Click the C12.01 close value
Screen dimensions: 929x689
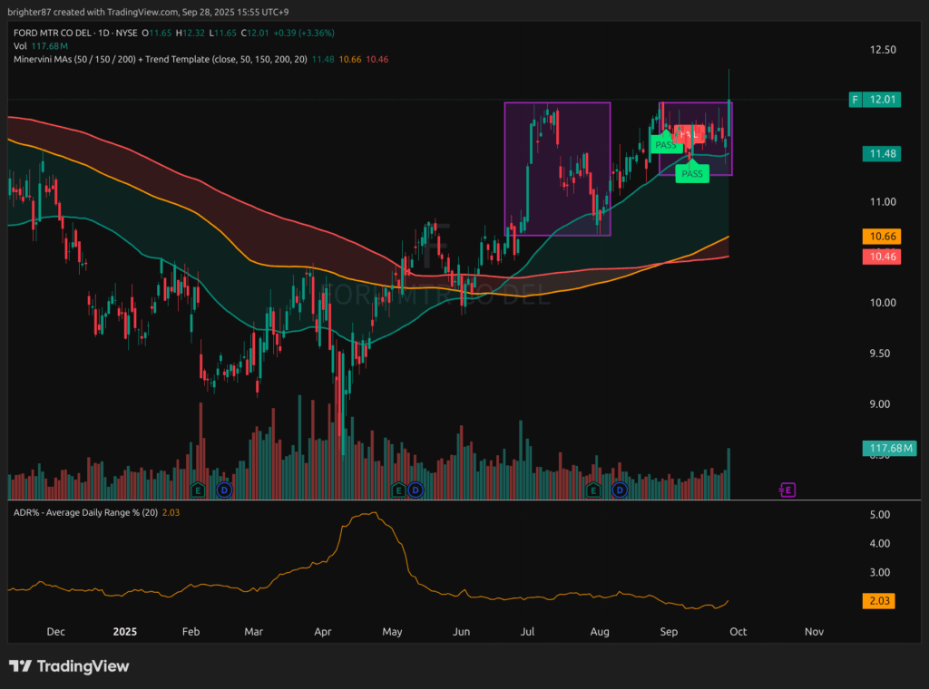[x=255, y=34]
